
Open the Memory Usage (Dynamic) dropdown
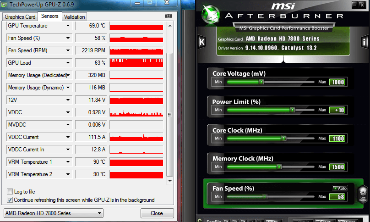pyautogui.click(x=68, y=88)
